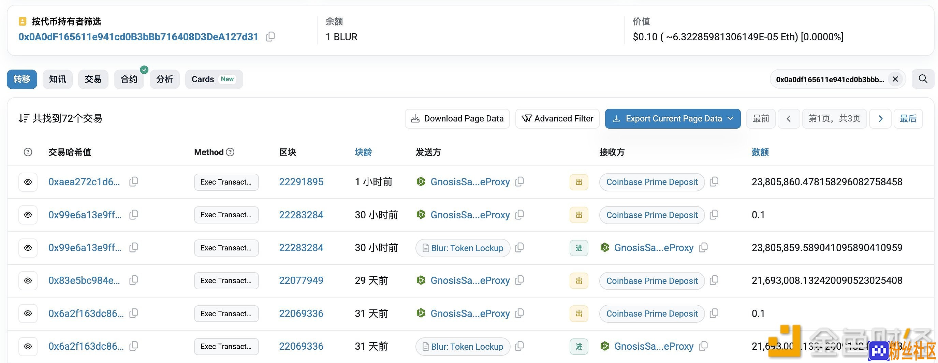This screenshot has width=938, height=363.
Task: Copy Coinbase Prime Deposit address in 31天前 row
Action: (x=714, y=313)
